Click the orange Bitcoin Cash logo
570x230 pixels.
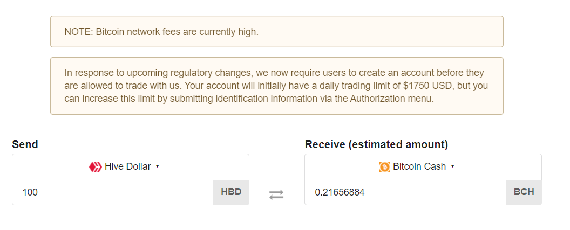pos(385,167)
